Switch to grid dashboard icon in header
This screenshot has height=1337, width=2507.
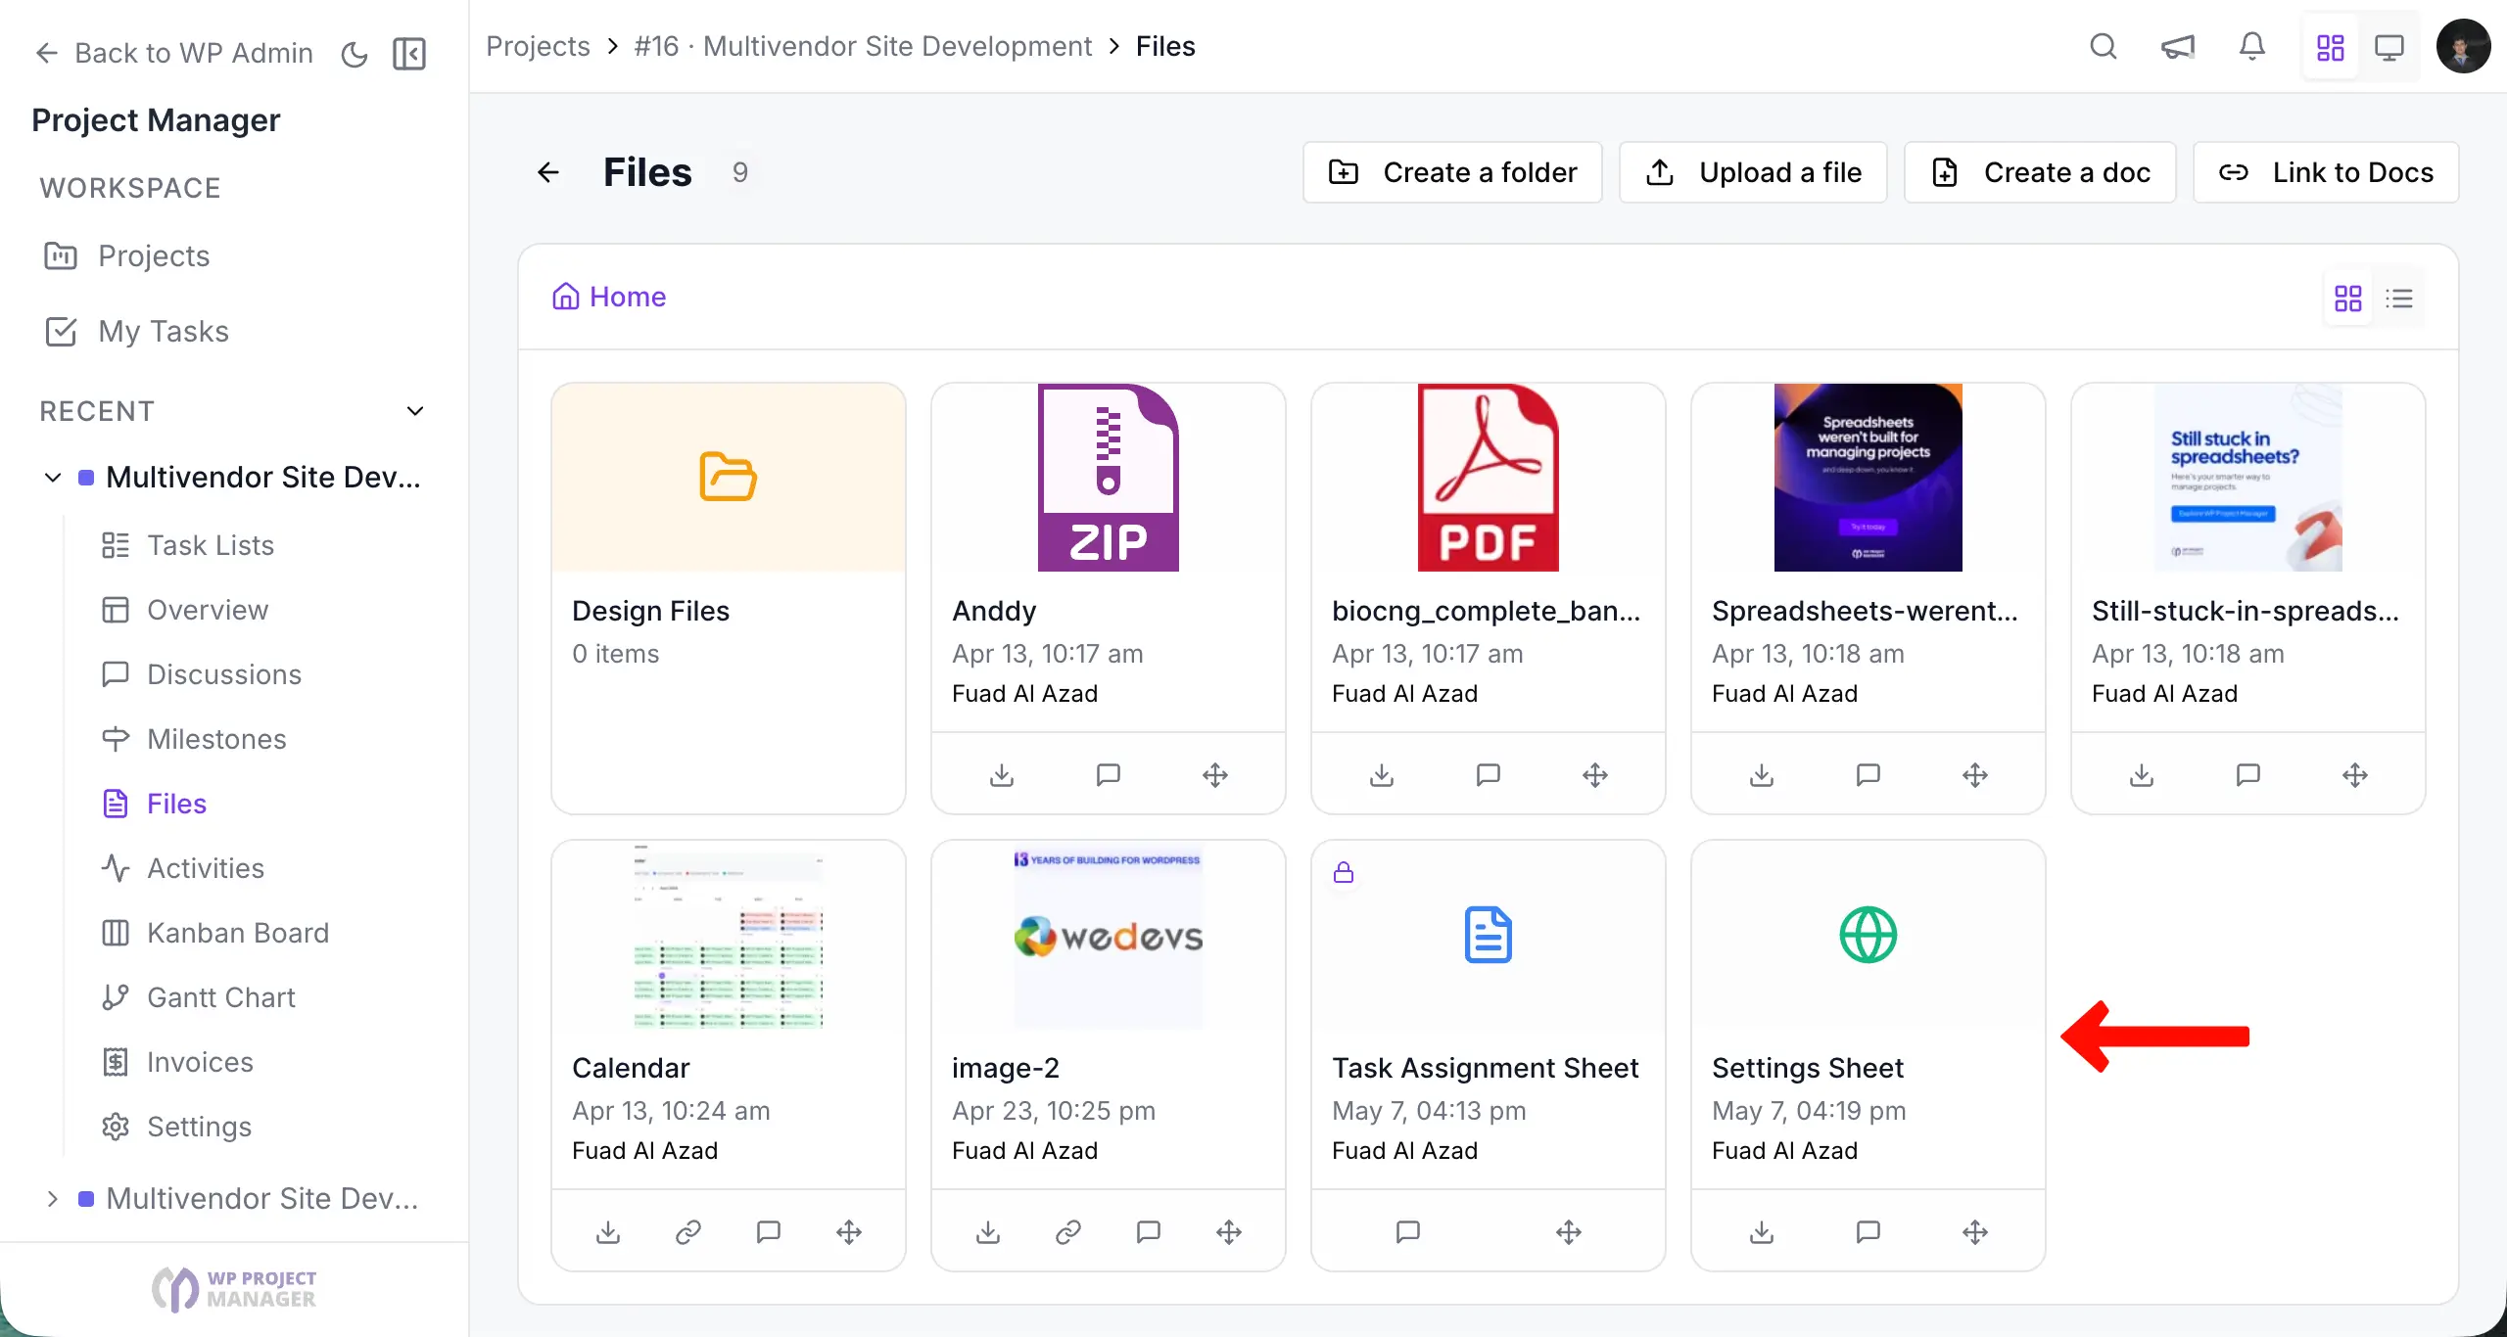(2331, 47)
